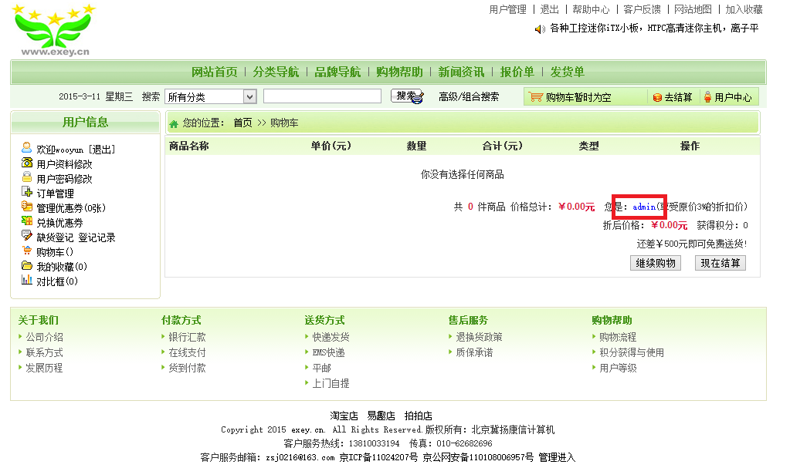
Task: Click the bar chart icon beside 对比框
Action: point(27,279)
